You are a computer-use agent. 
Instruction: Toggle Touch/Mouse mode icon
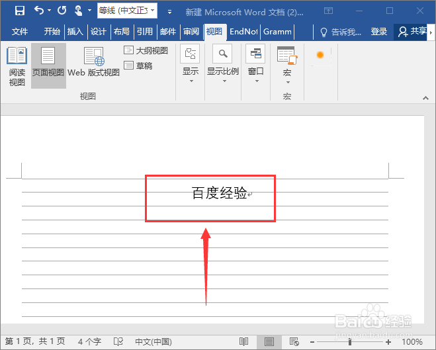(79, 11)
